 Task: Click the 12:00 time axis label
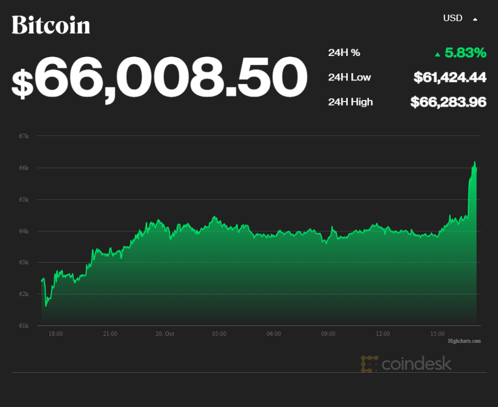(383, 334)
